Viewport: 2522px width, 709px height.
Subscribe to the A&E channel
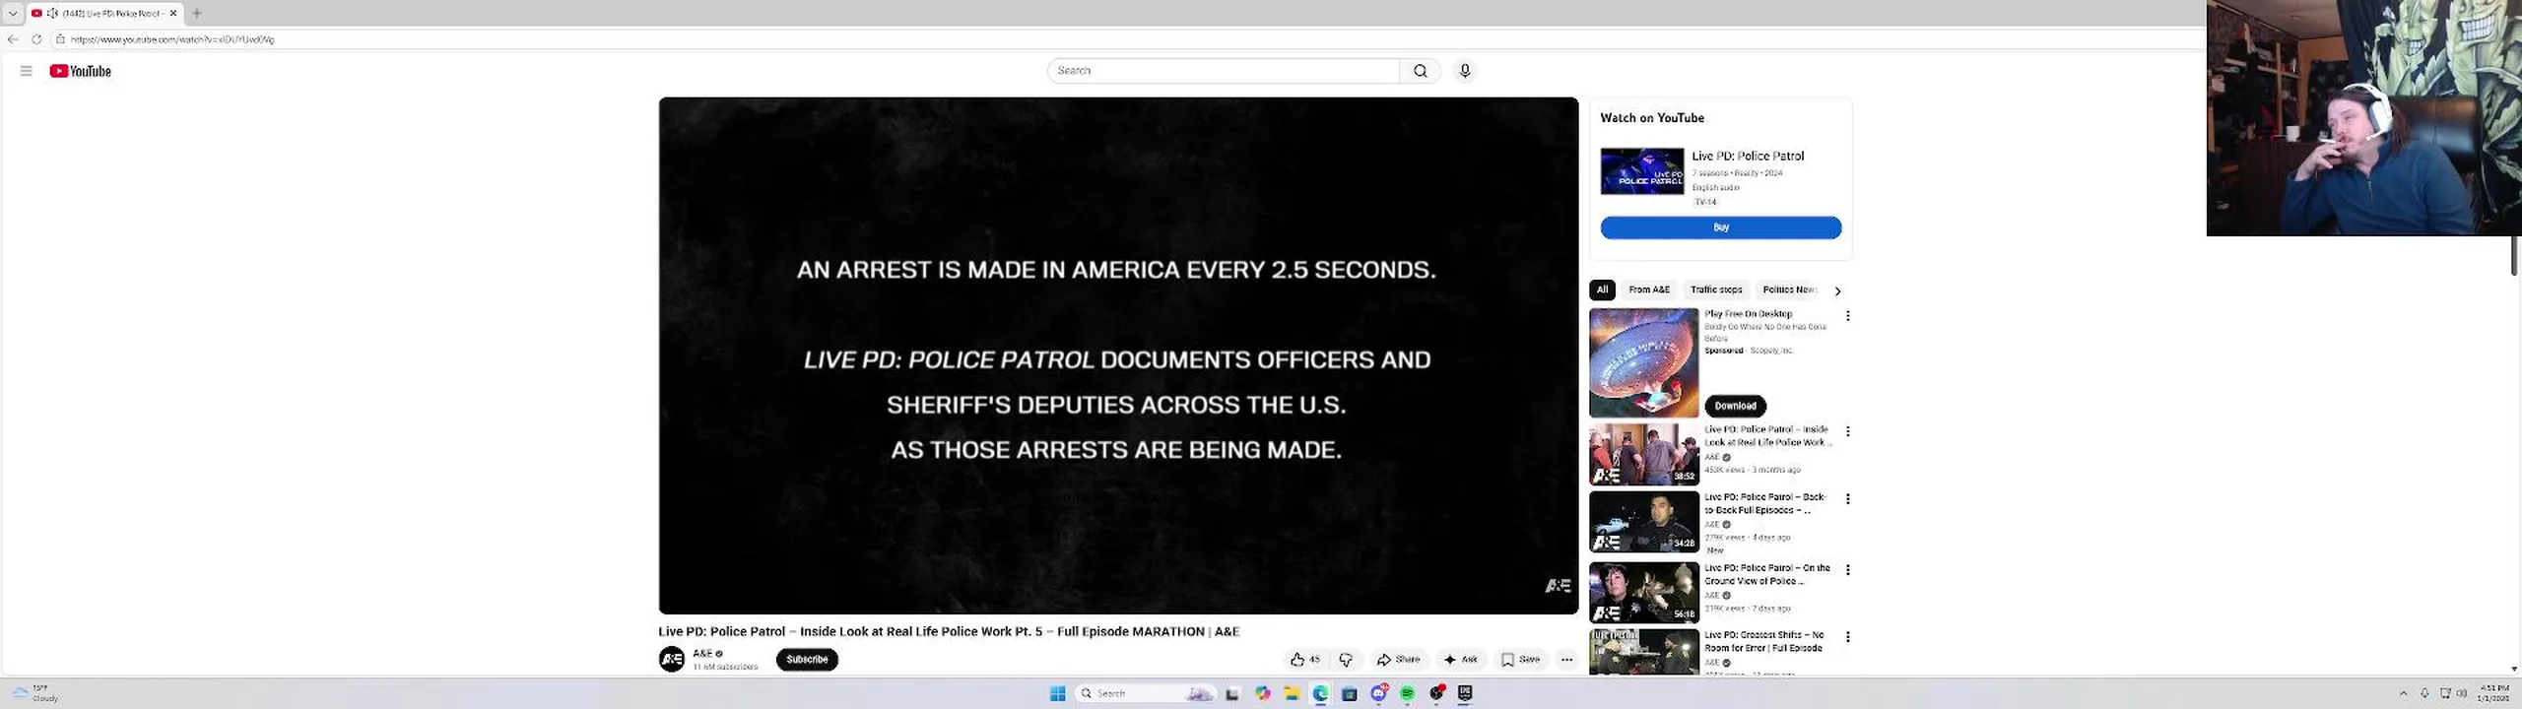[x=807, y=660]
